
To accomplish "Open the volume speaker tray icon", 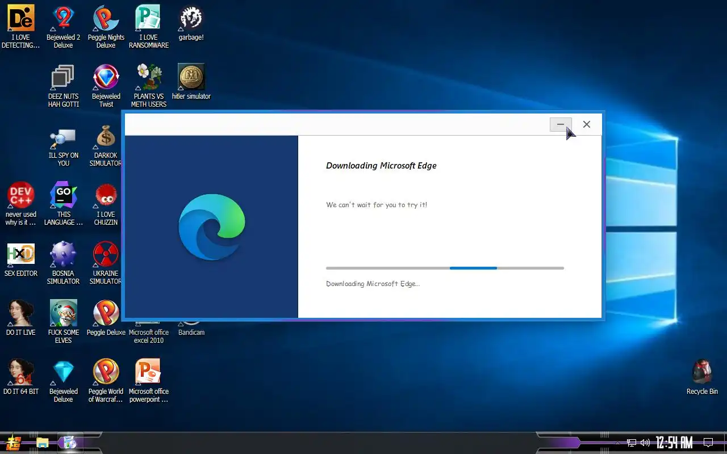I will point(645,443).
